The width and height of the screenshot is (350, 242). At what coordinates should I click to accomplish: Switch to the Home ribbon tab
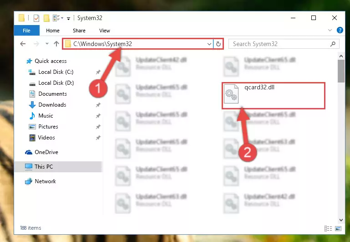[x=53, y=31]
